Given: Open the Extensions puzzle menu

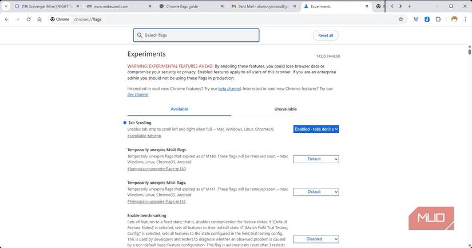Looking at the screenshot, I should coord(438,19).
